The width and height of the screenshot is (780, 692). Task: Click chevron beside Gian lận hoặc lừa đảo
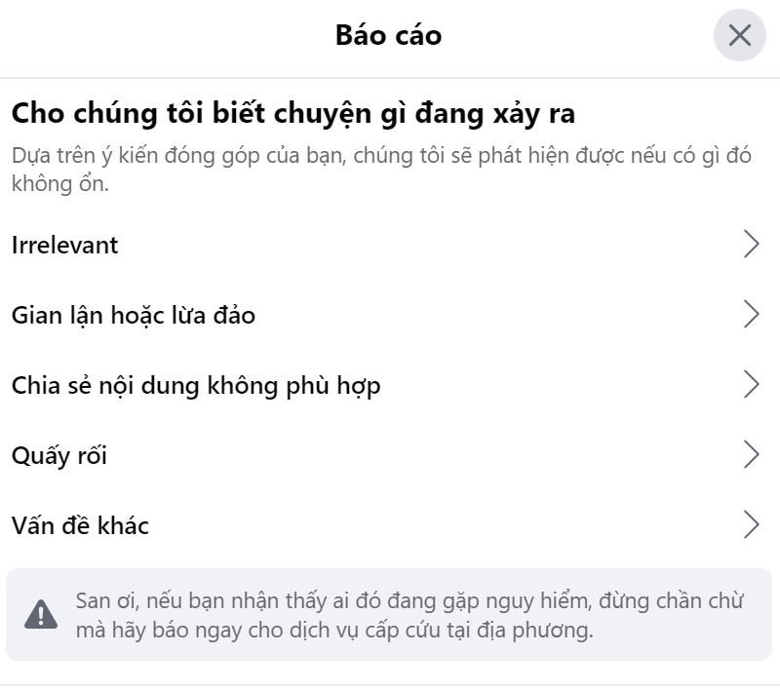click(x=751, y=315)
